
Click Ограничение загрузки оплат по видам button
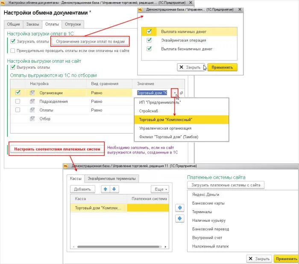(x=90, y=41)
